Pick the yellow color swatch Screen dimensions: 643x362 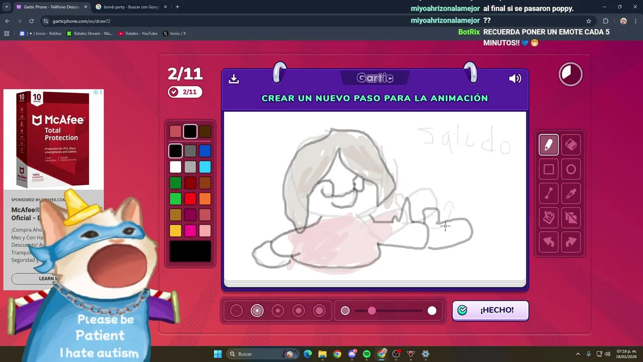[x=175, y=231]
